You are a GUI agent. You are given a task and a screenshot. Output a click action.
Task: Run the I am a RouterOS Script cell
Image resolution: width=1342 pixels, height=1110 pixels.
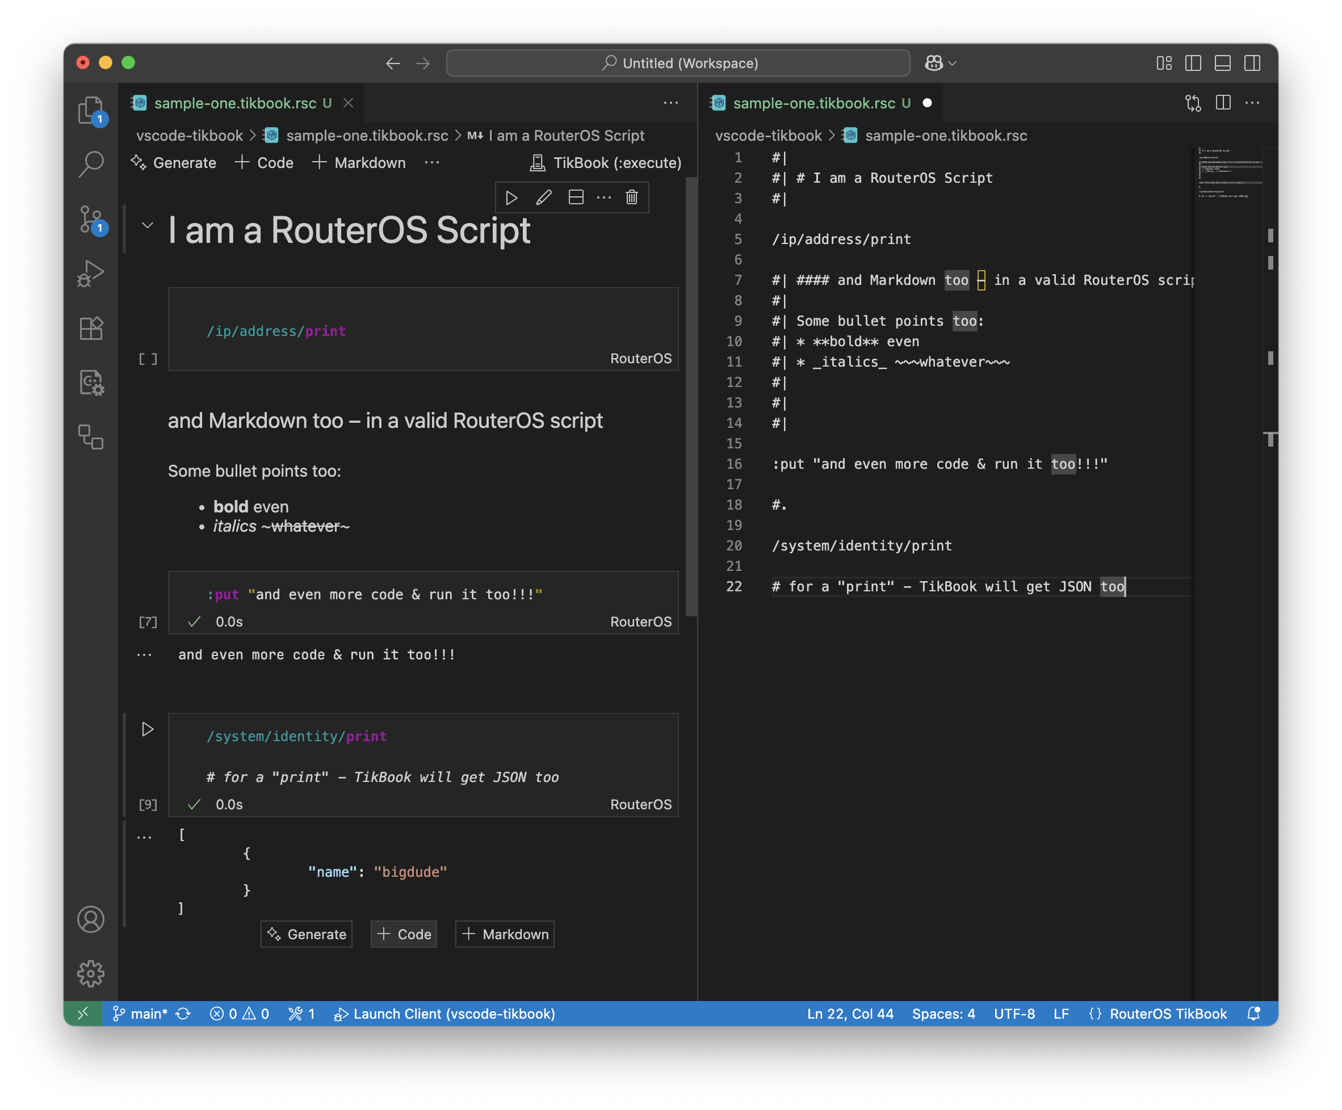coord(511,197)
